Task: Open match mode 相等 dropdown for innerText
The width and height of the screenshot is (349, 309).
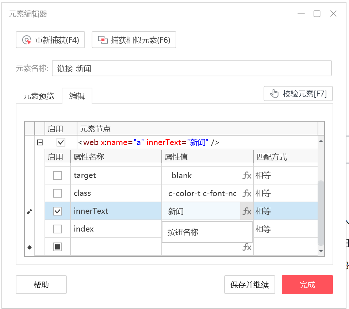Action: 285,211
